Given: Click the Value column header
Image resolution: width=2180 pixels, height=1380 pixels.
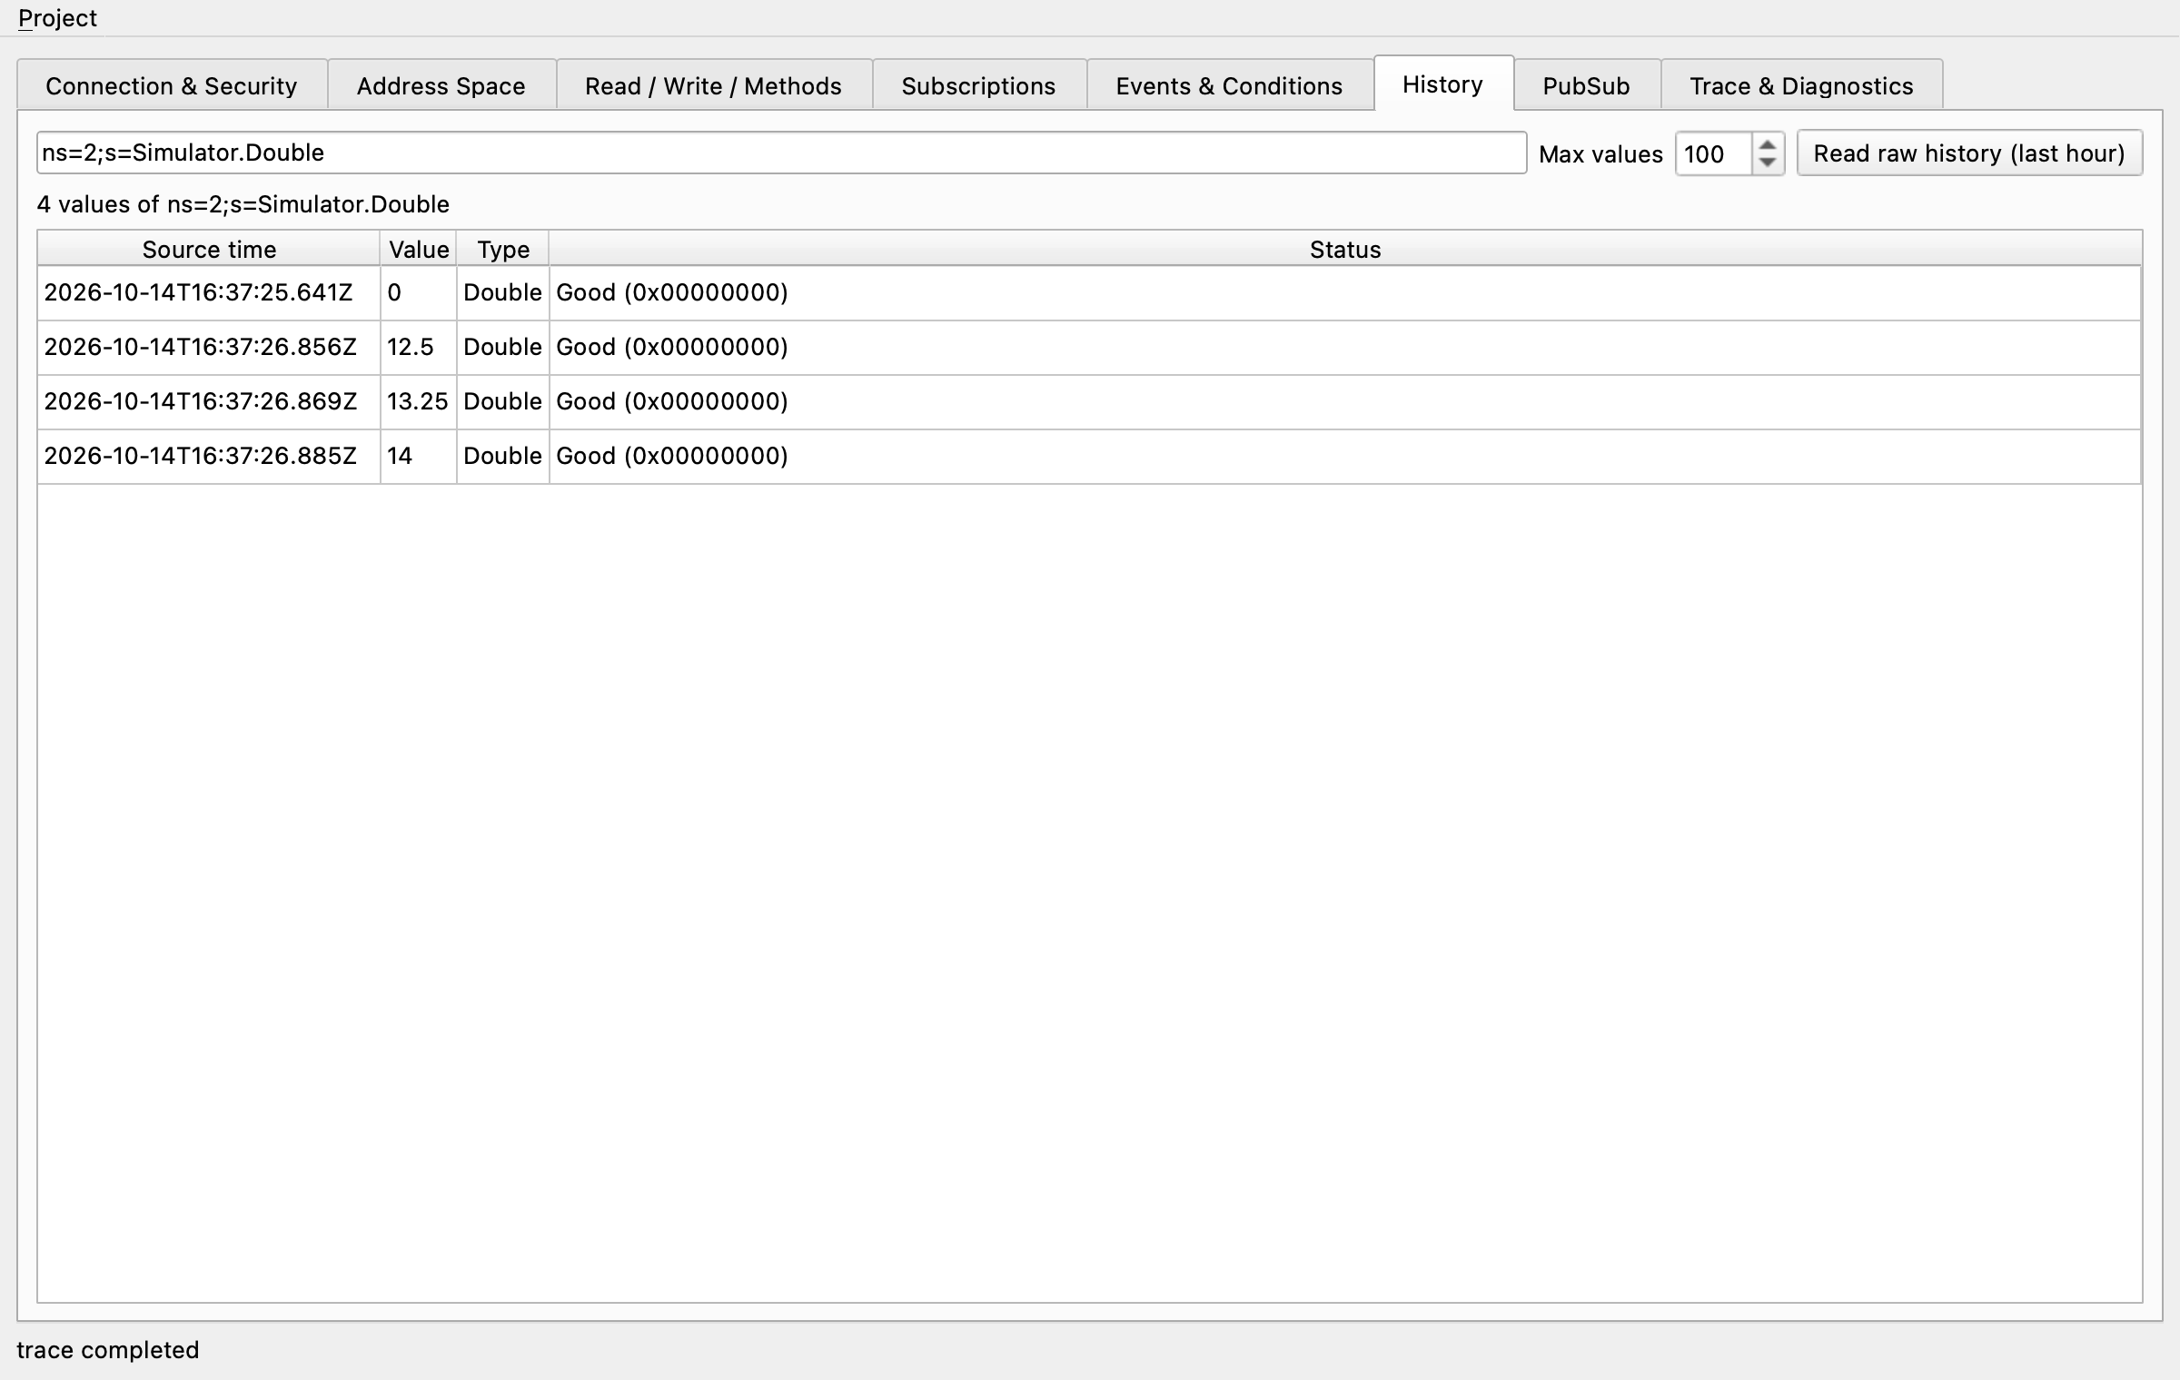Looking at the screenshot, I should [419, 249].
